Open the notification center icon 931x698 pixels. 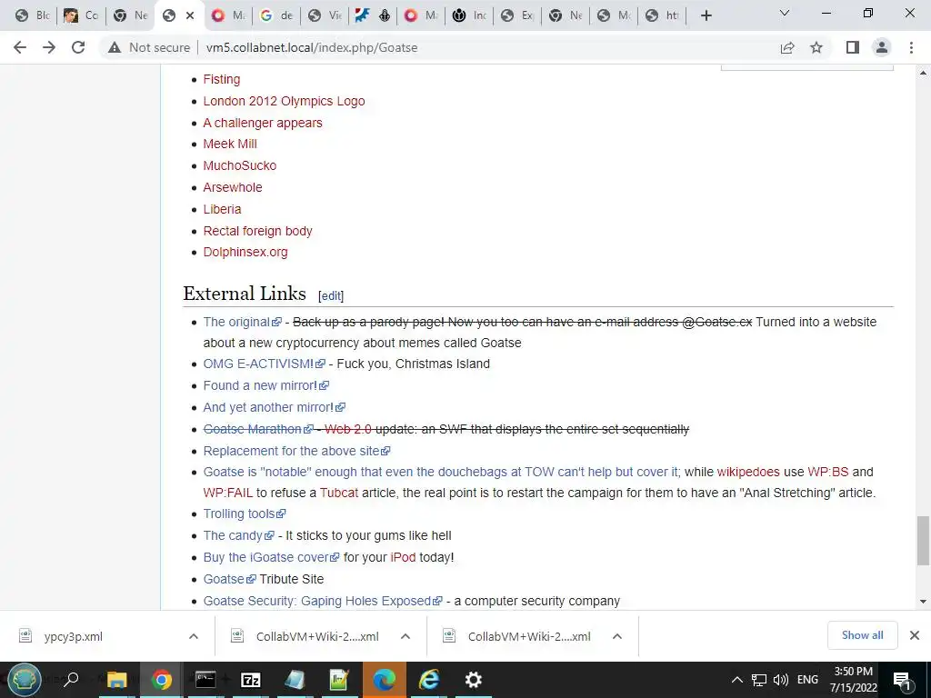point(902,680)
